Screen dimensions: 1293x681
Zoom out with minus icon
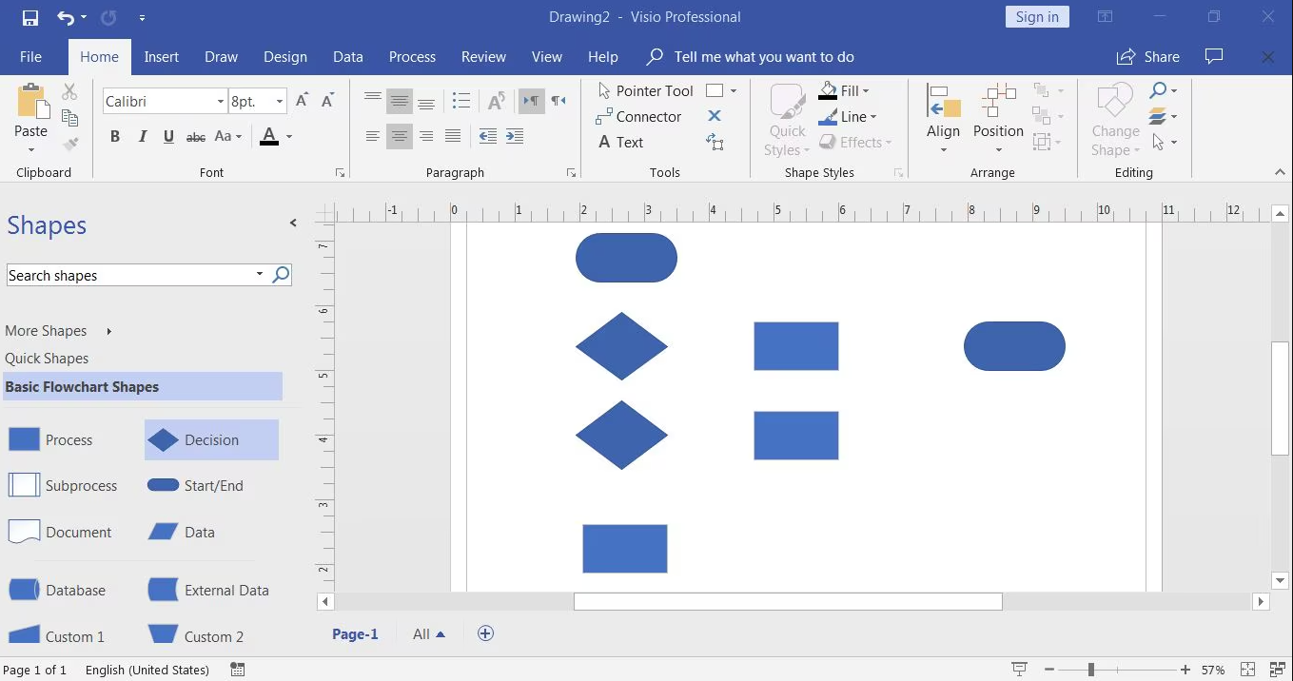click(x=1048, y=670)
